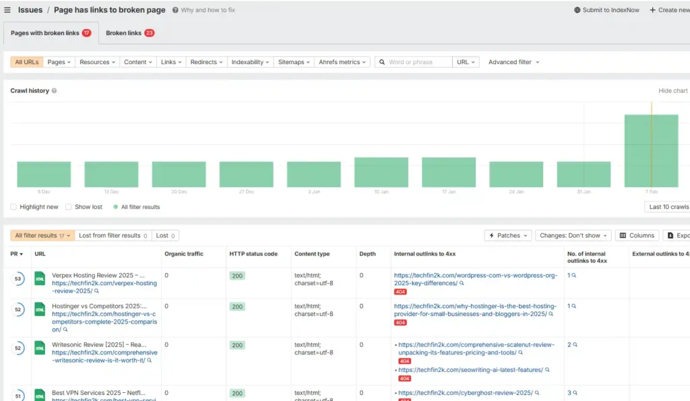Click the PR 52 badge for Writesonic row
Screen dimensions: 690x401
tap(18, 348)
